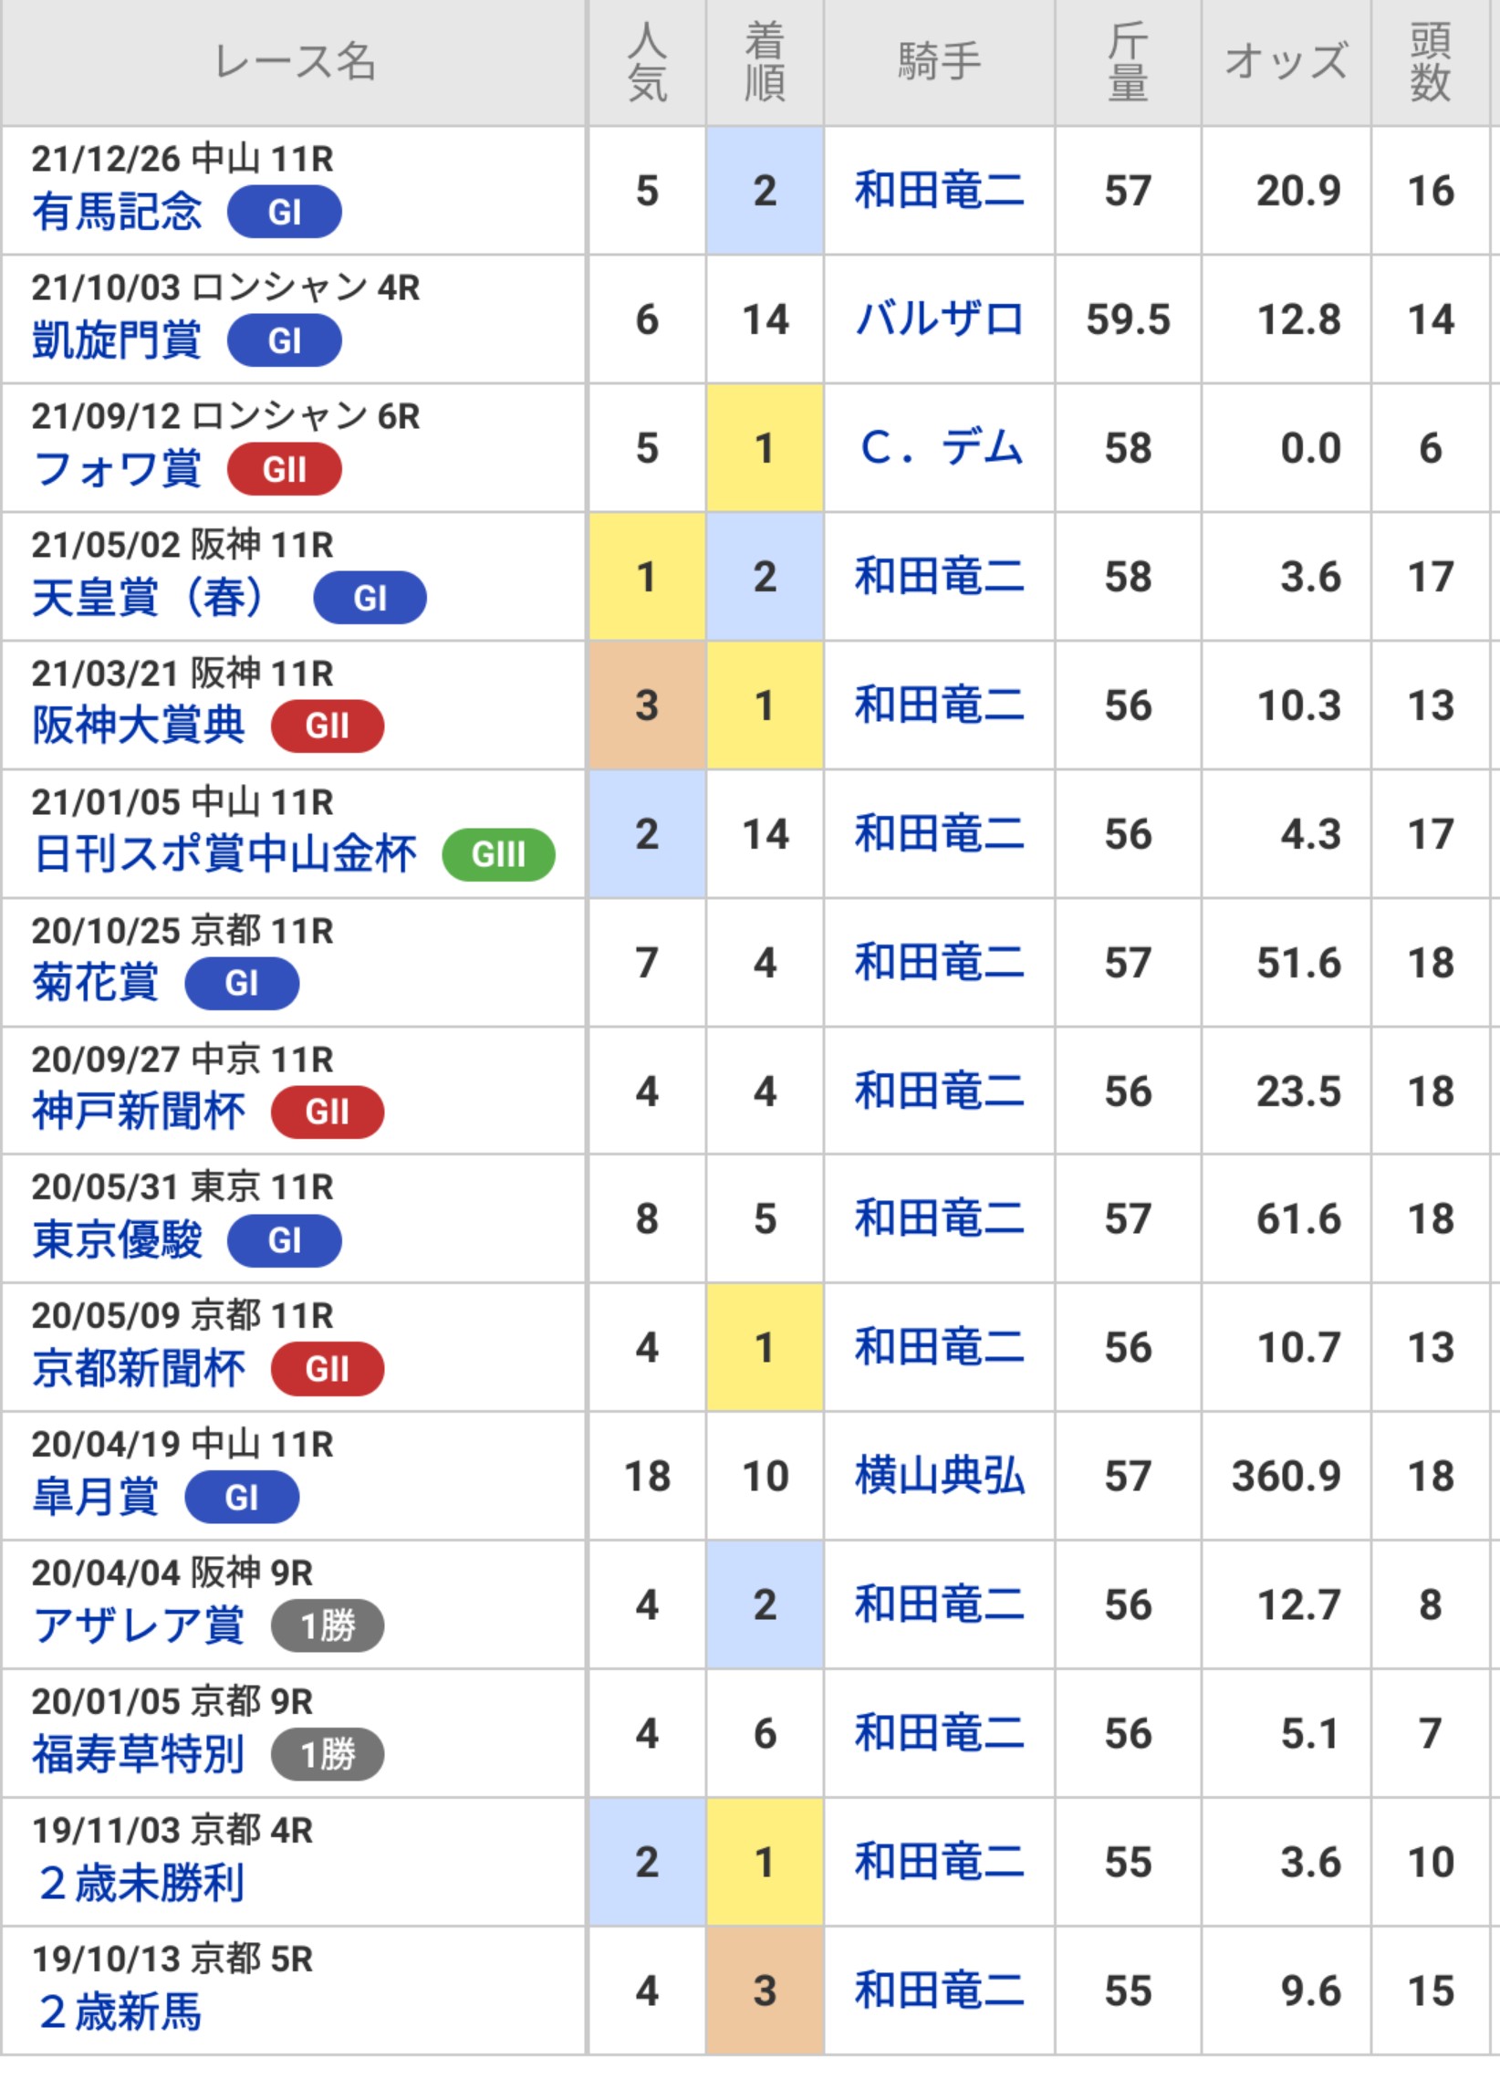
Task: Open the 凱旋門賞 race link
Action: click(117, 341)
